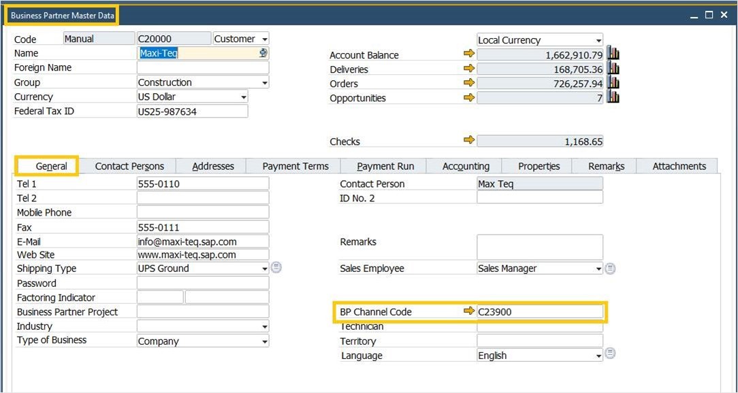Open the Group dropdown showing Construction

(264, 83)
